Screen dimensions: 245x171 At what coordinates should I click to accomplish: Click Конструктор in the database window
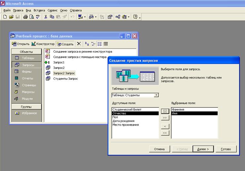click(x=43, y=44)
